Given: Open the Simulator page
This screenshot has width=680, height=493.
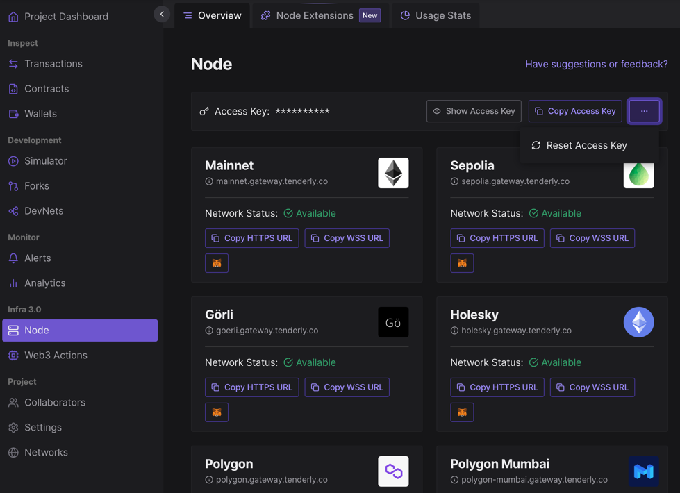Looking at the screenshot, I should tap(38, 161).
